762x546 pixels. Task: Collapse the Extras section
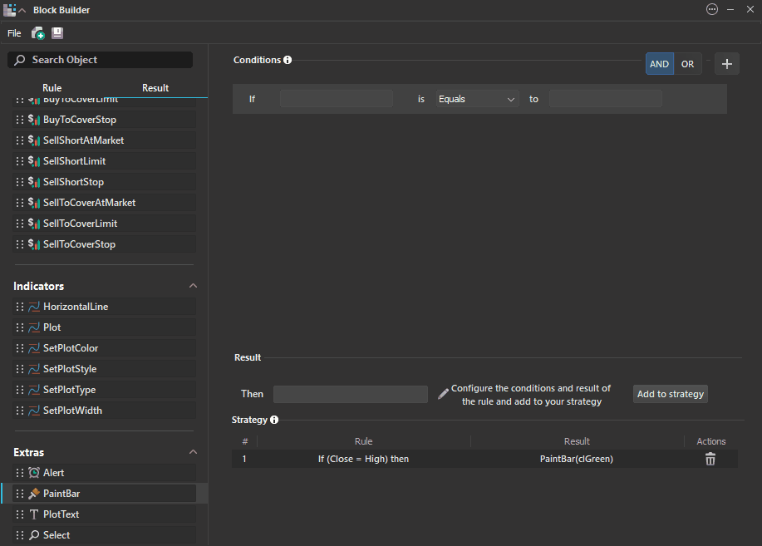[x=193, y=452]
